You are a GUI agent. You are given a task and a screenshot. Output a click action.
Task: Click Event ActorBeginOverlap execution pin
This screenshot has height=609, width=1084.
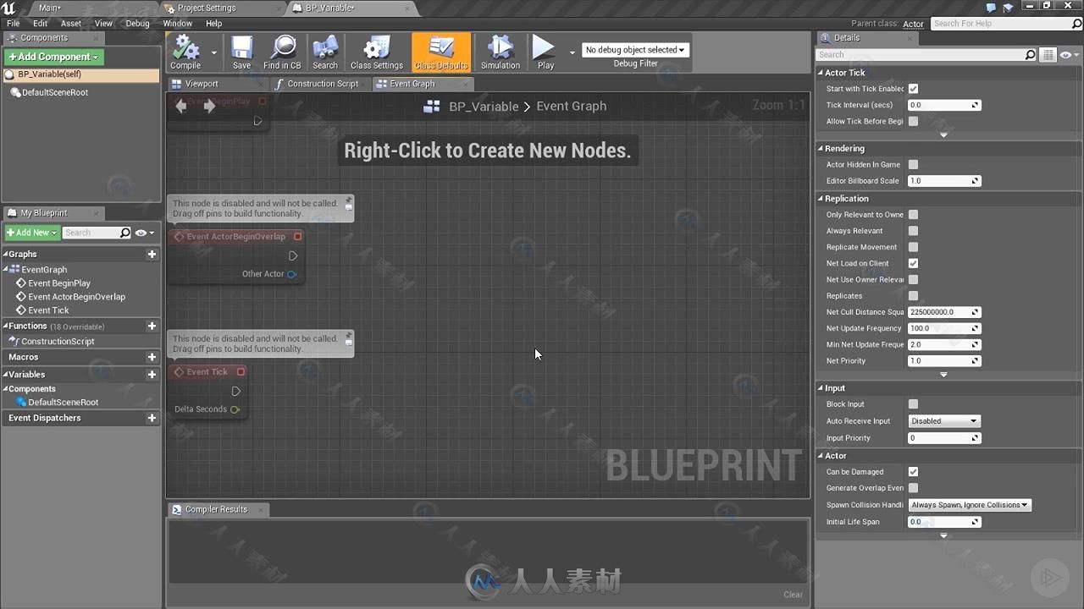(293, 255)
